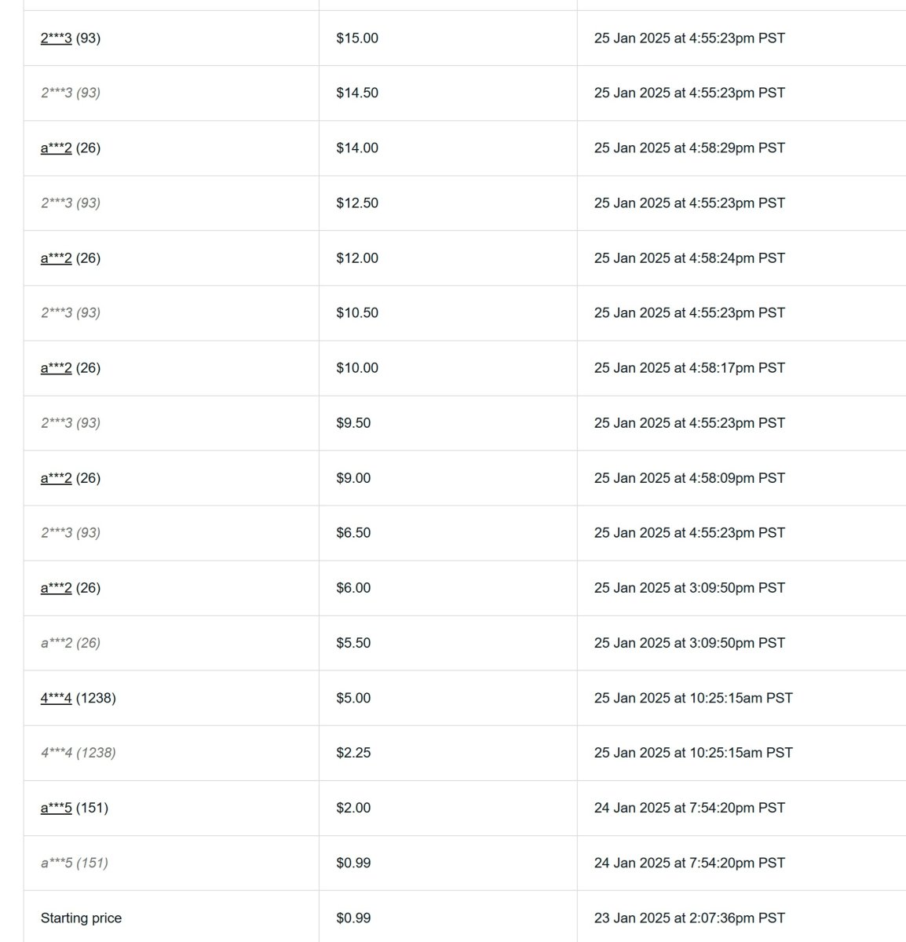This screenshot has width=906, height=942.
Task: Open bidder a***2 link in $14.00 row
Action: click(x=56, y=148)
